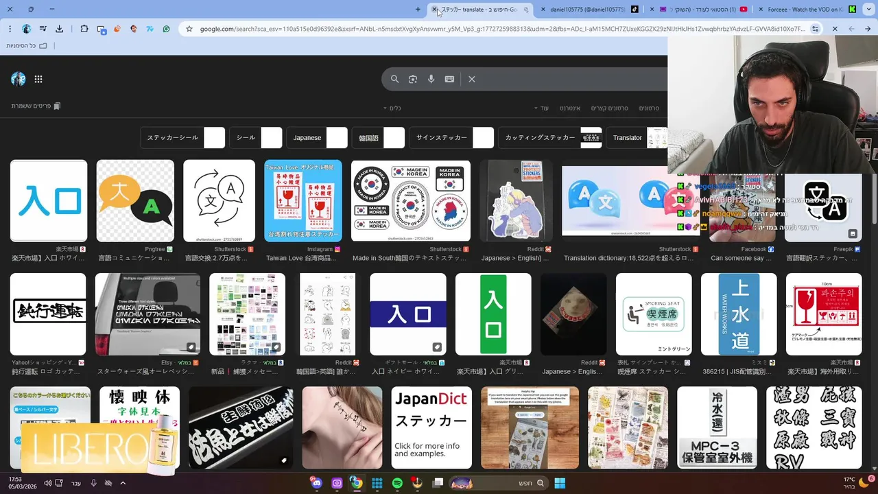
Task: Open the MPC-3 冷水 label thumbnail
Action: (717, 427)
